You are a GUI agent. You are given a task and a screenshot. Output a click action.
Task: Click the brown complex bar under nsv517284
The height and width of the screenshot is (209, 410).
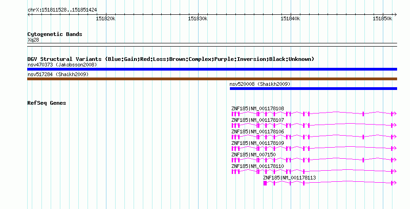(212, 79)
